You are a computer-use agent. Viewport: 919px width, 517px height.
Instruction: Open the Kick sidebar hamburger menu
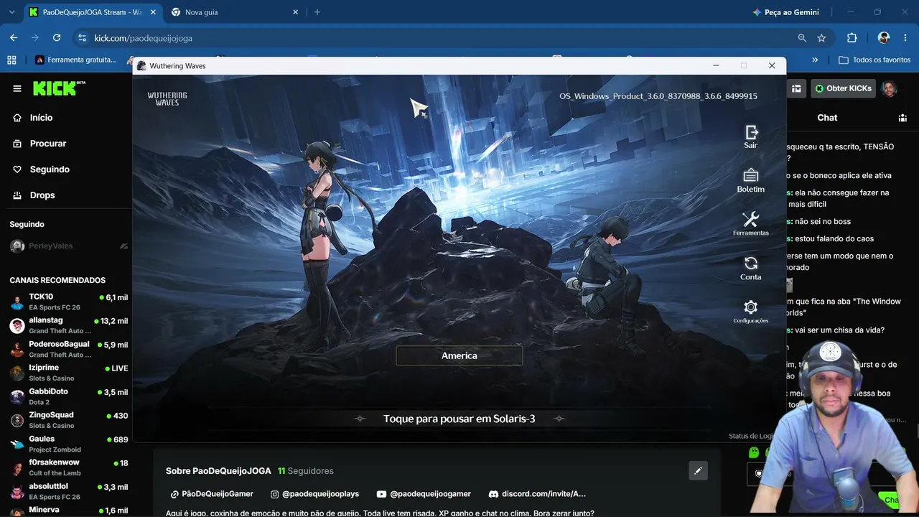(x=17, y=88)
